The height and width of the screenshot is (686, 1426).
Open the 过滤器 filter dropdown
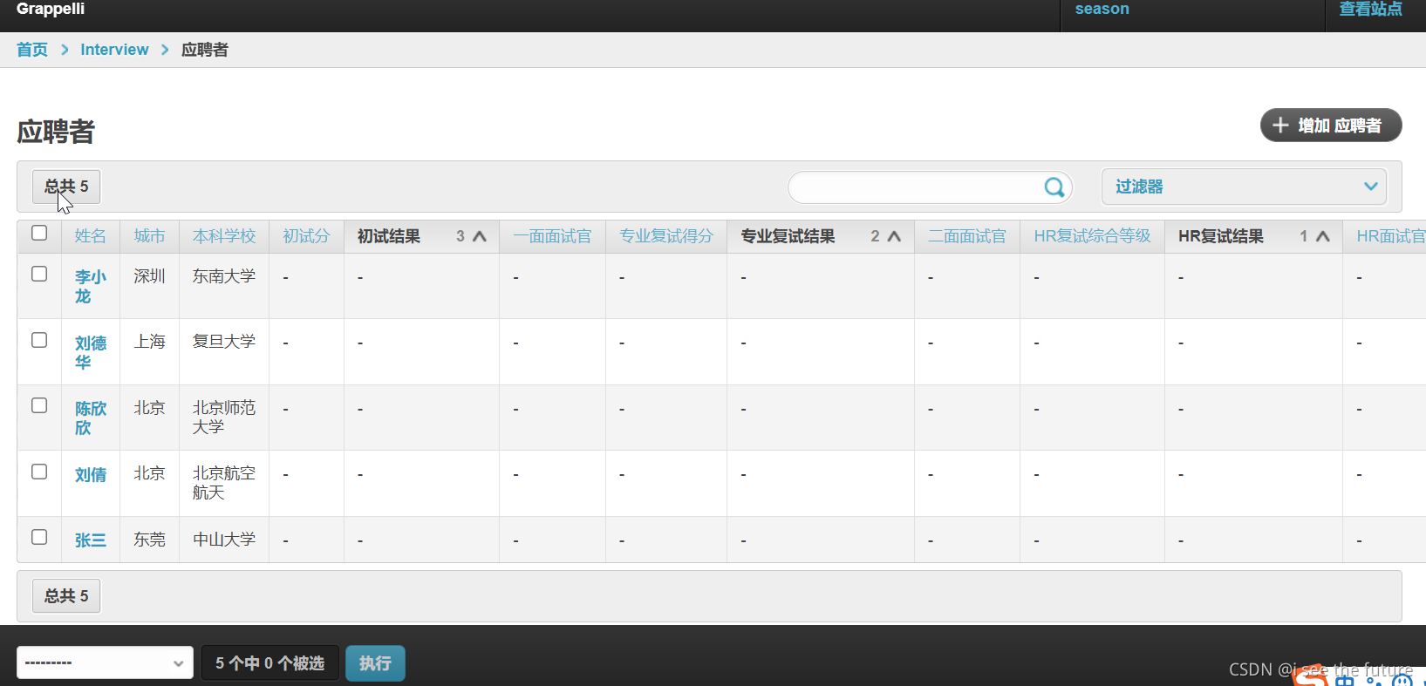pyautogui.click(x=1244, y=187)
